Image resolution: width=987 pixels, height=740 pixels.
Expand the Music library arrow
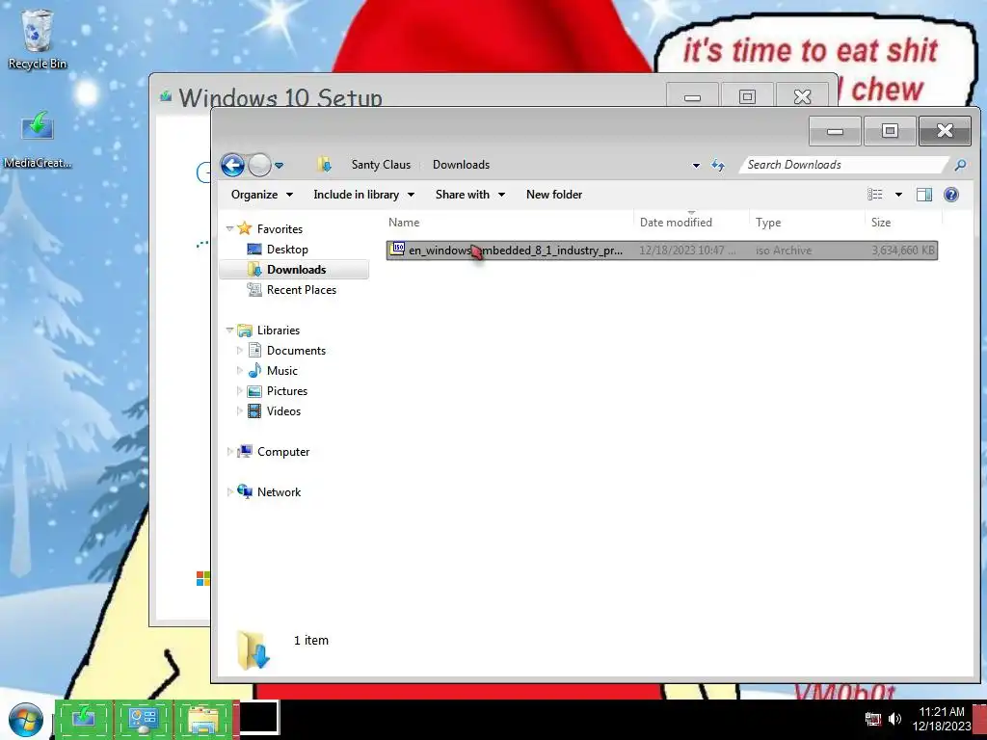click(239, 370)
